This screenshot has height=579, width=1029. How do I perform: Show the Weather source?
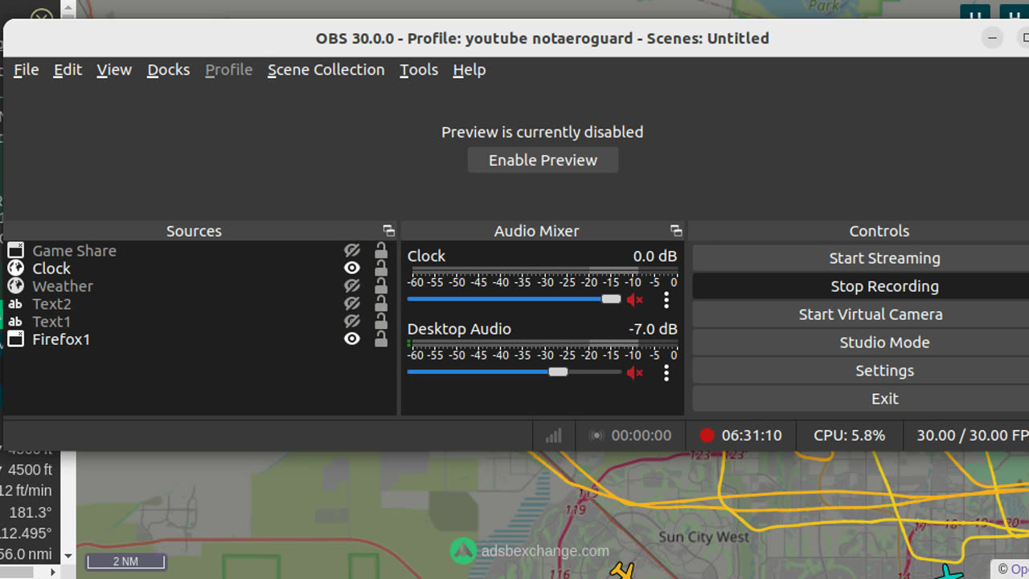pyautogui.click(x=351, y=286)
